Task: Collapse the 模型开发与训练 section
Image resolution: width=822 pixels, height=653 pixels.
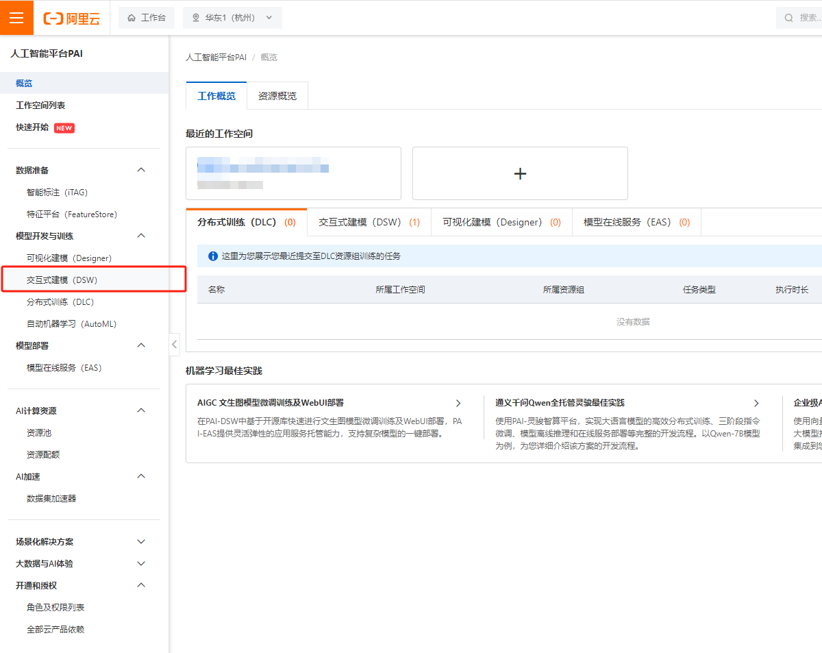Action: click(141, 236)
